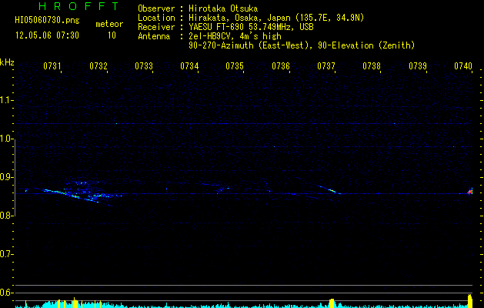Image resolution: width=484 pixels, height=308 pixels.
Task: Click the kHz axis unit label
Action: (7, 62)
